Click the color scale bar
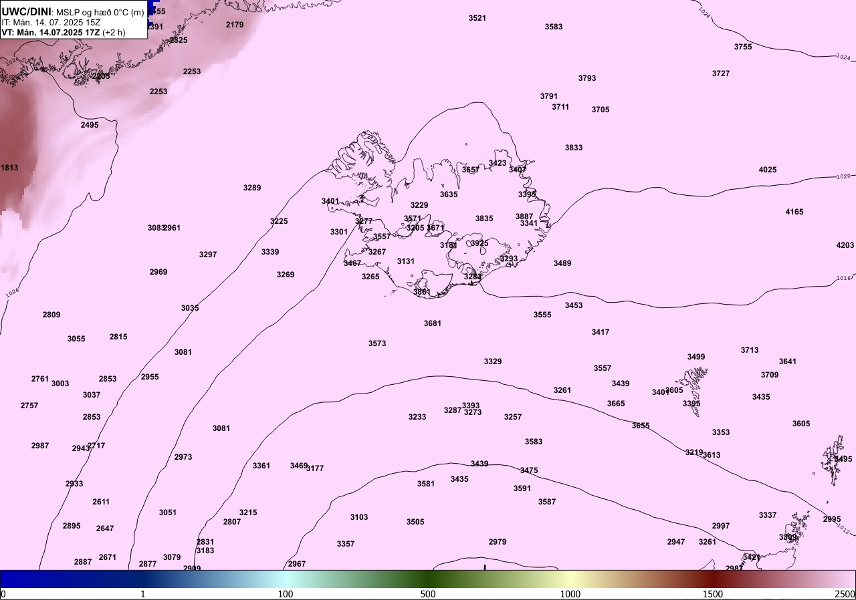 tap(428, 579)
